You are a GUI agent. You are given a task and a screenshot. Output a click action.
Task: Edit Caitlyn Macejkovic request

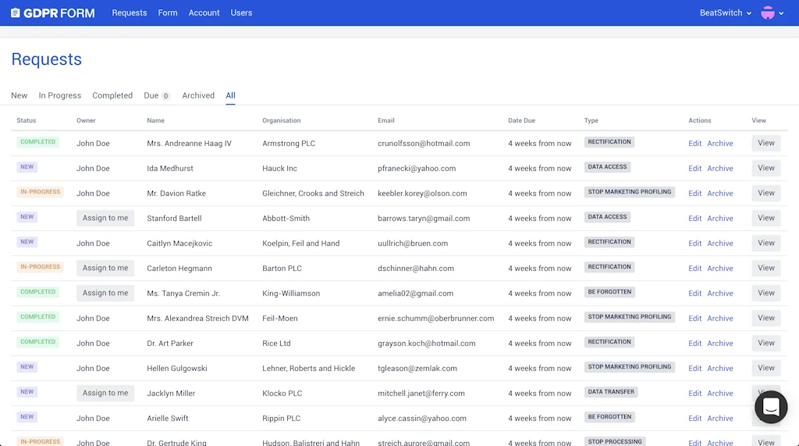pos(694,244)
